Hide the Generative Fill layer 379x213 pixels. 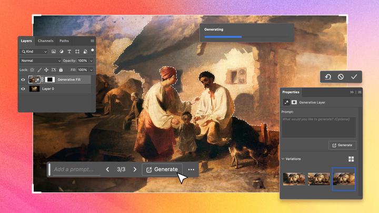click(23, 80)
